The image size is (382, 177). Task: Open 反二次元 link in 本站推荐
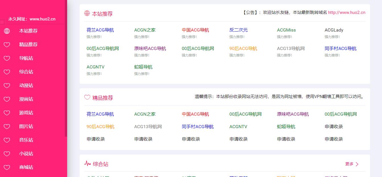click(x=238, y=30)
